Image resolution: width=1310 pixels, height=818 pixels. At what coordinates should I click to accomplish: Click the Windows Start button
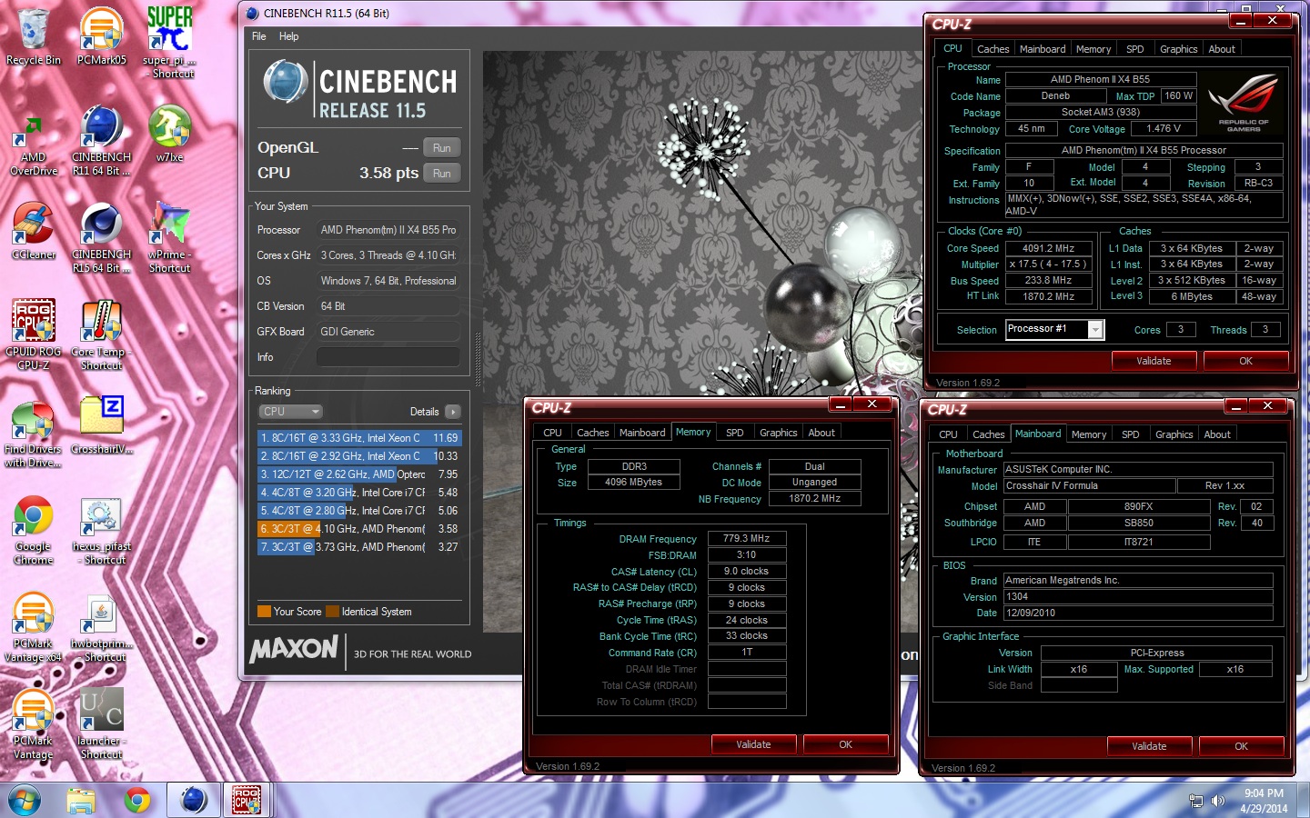(24, 801)
